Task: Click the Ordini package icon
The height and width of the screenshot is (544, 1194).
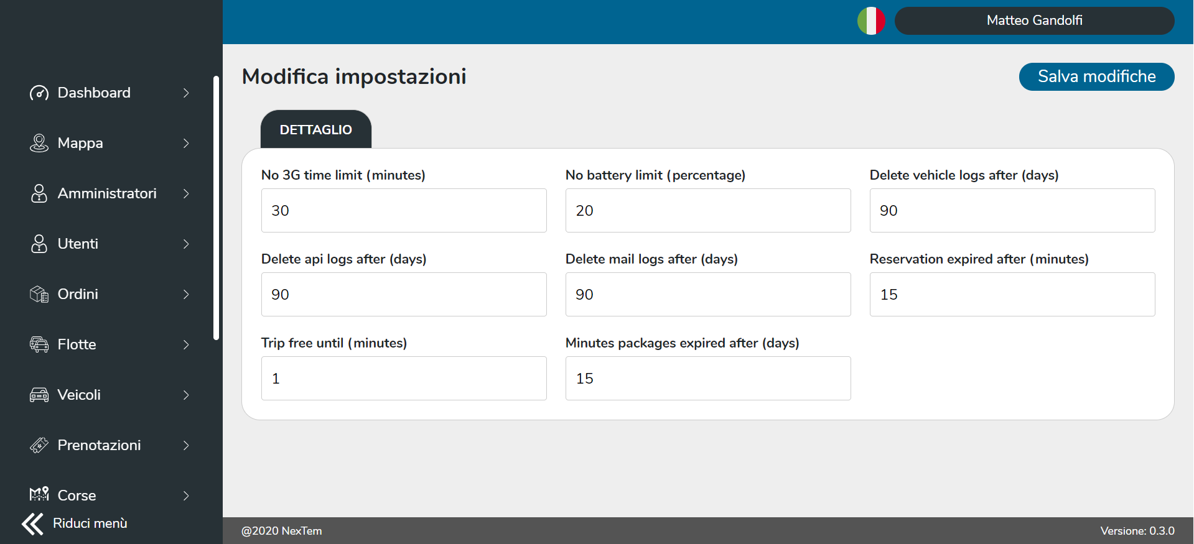Action: 39,295
